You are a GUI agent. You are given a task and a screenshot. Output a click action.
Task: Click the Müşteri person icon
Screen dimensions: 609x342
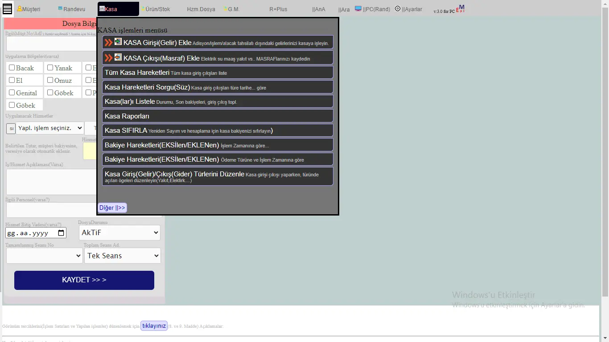click(x=19, y=8)
